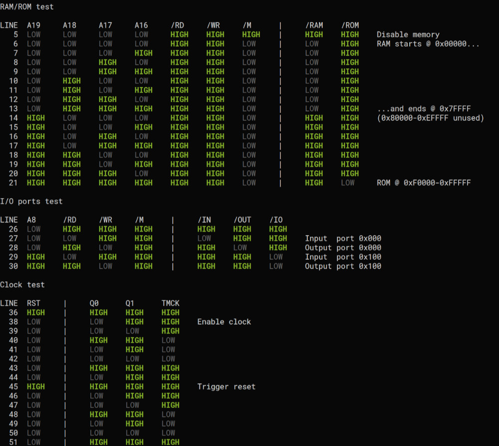Click the 'Input port 0x100' label
This screenshot has width=499, height=446.
pos(343,257)
